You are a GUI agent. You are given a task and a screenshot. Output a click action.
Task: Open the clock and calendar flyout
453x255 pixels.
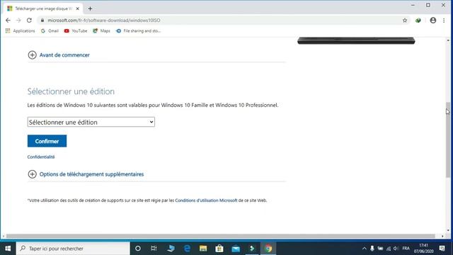[423, 249]
